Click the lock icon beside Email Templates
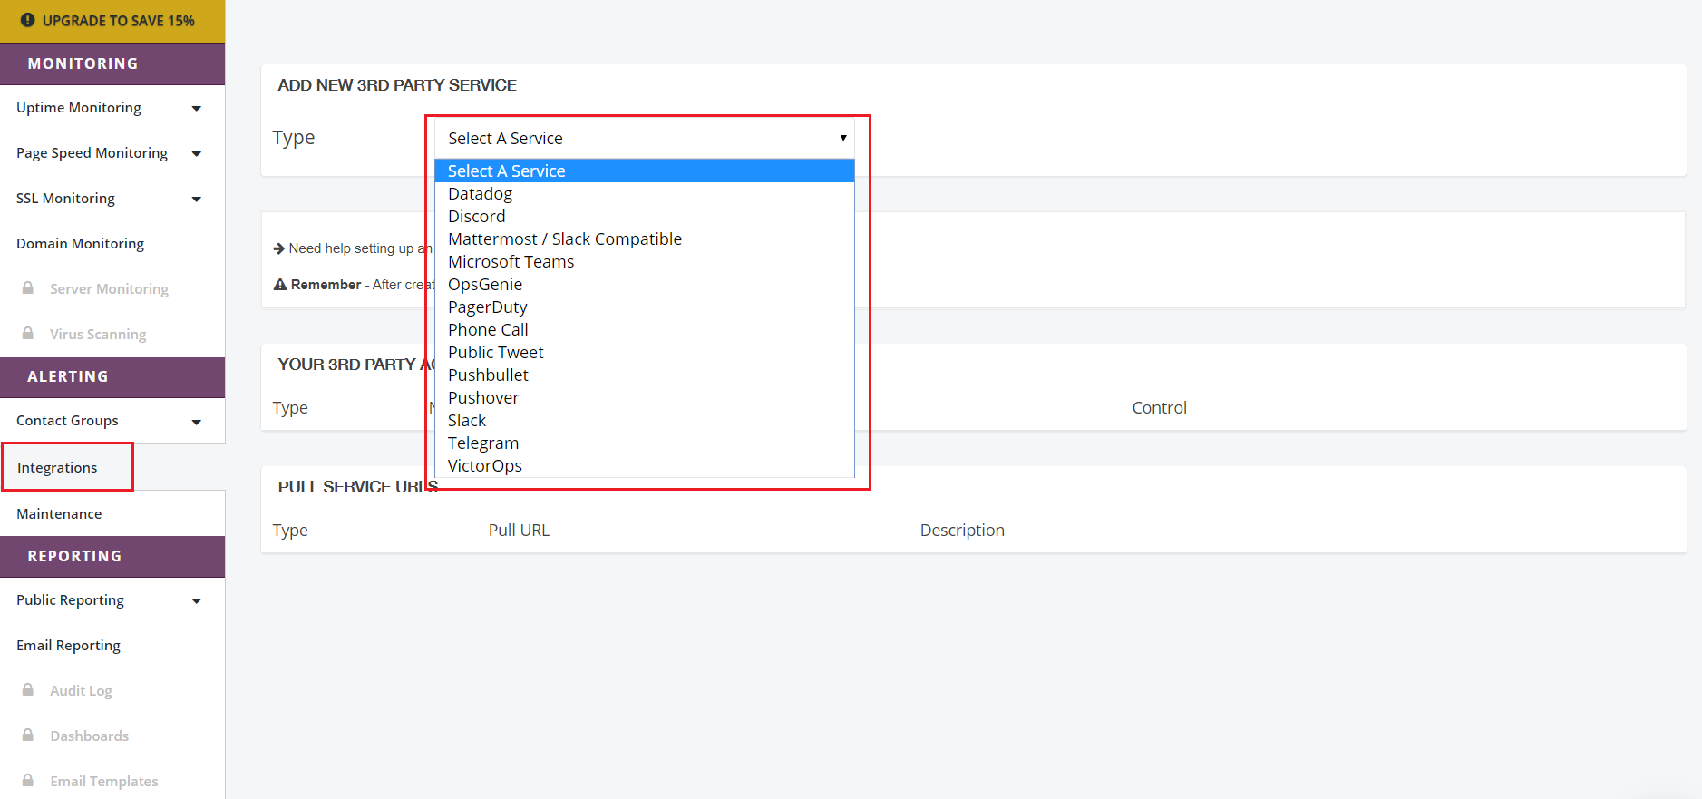 [28, 780]
